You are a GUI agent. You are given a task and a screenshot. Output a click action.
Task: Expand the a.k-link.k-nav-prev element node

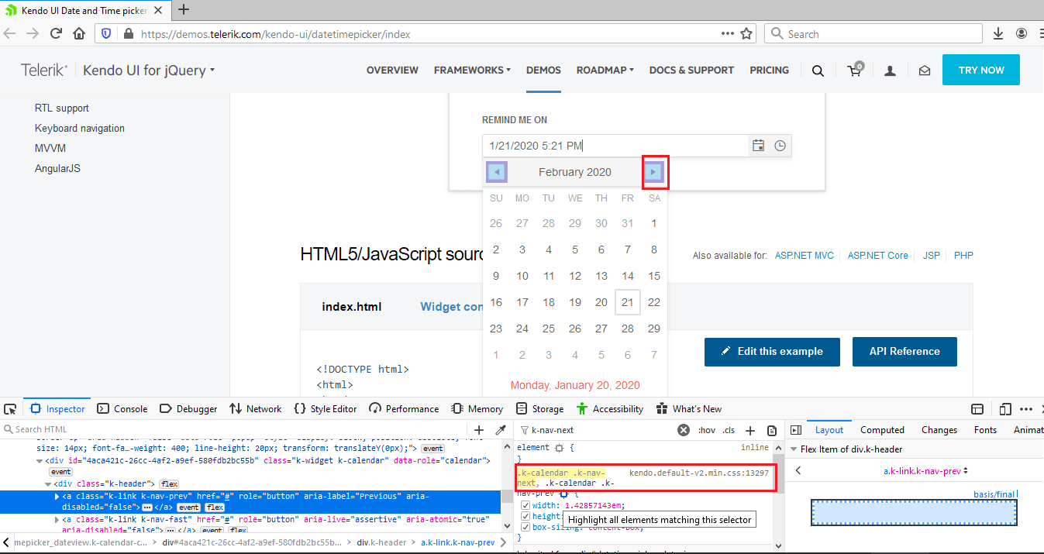pos(55,496)
